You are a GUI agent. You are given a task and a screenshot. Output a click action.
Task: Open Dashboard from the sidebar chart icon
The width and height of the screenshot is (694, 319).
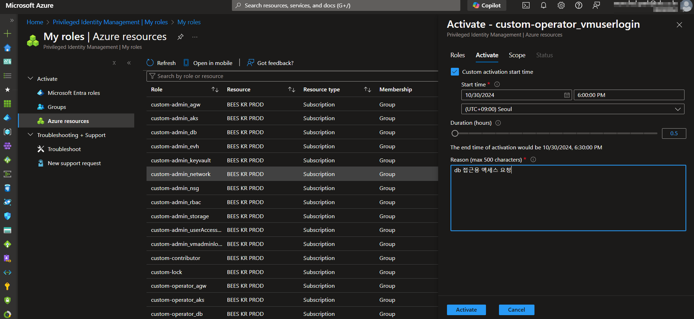point(7,62)
